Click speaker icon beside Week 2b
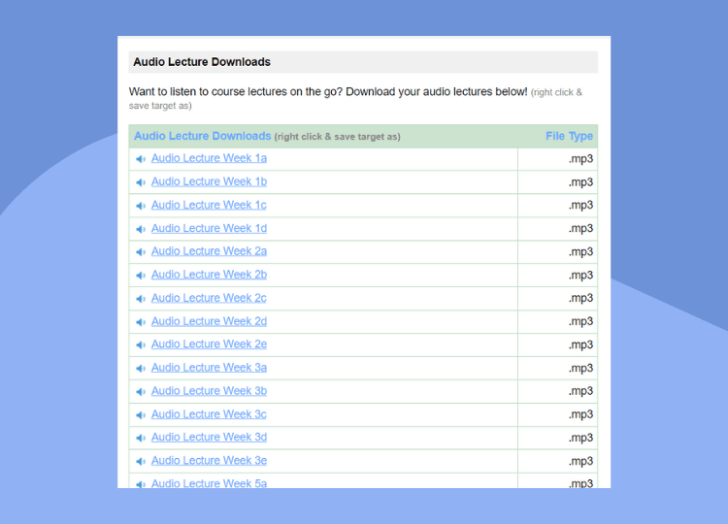 (x=141, y=276)
